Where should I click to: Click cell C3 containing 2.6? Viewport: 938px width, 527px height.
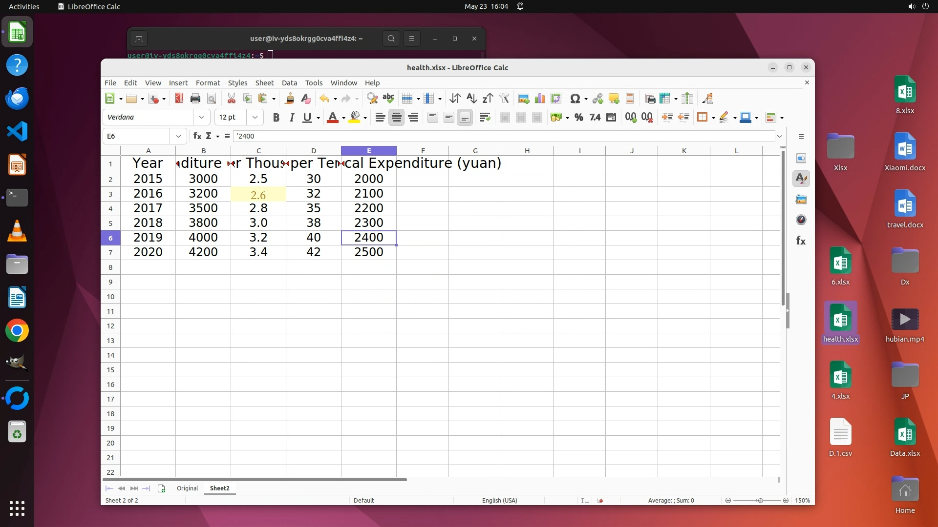tap(258, 194)
